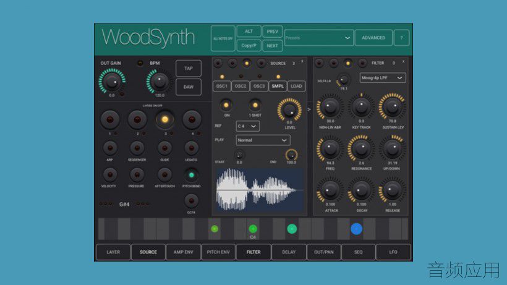Open the PLAY mode dropdown (Normal)

(x=263, y=140)
